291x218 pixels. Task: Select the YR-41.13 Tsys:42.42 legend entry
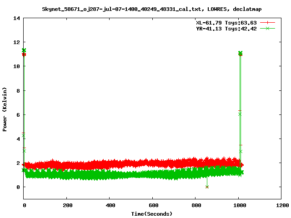(226, 29)
